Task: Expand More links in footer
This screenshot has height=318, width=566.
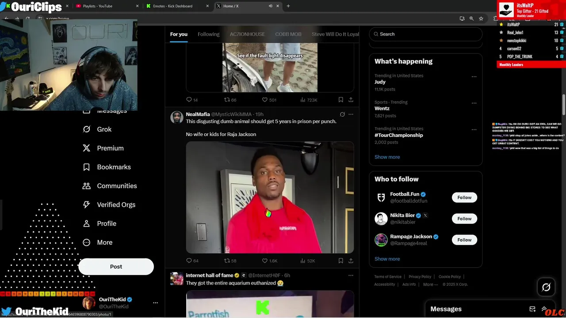Action: pyautogui.click(x=430, y=284)
